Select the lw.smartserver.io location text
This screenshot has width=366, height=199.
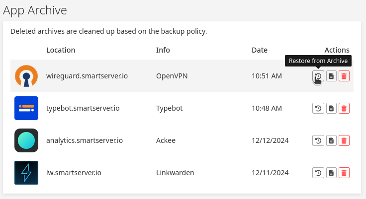point(74,173)
